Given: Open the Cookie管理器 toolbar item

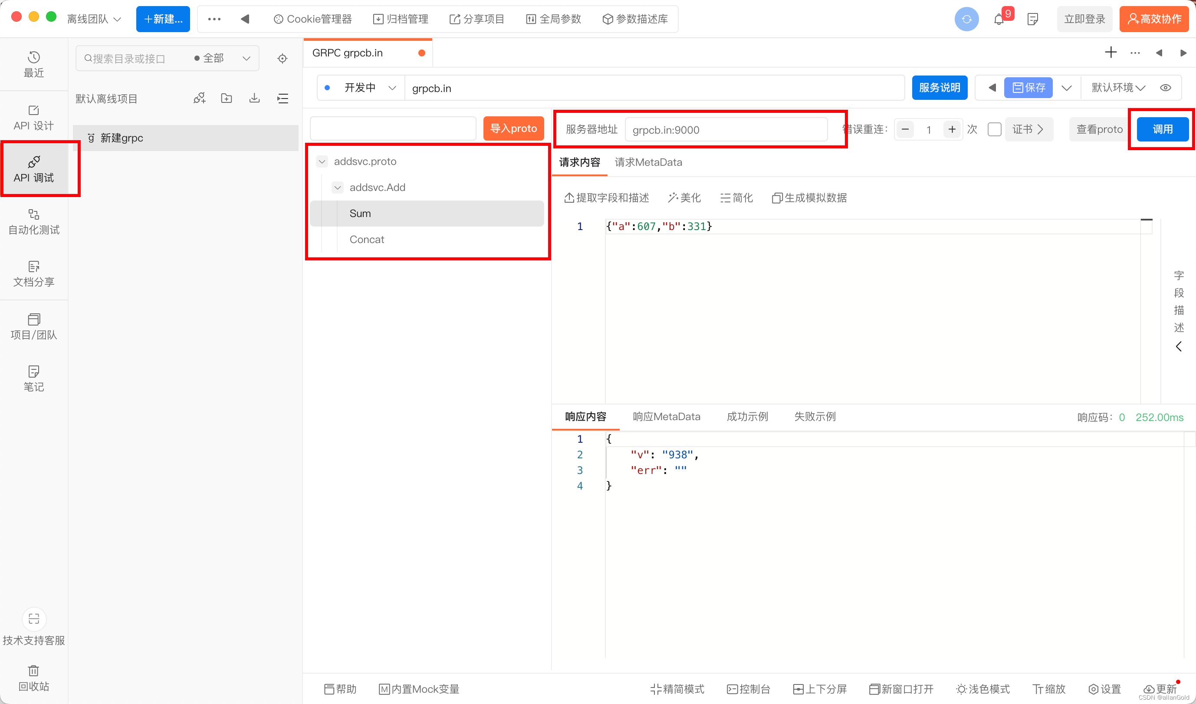Looking at the screenshot, I should [313, 19].
